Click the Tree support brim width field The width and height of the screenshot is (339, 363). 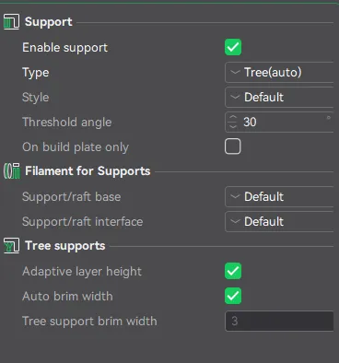(x=279, y=322)
